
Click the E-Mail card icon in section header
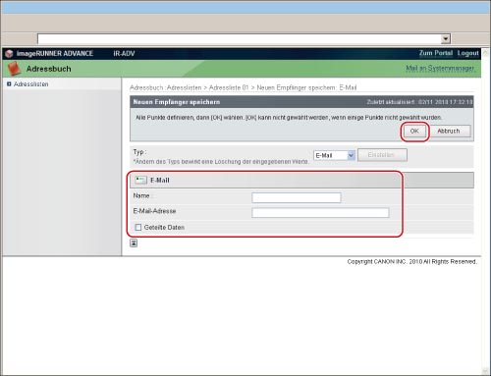pos(140,180)
